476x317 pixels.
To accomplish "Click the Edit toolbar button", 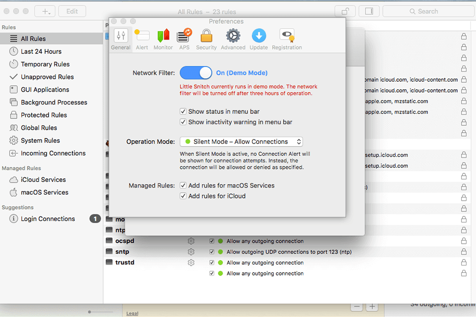I will (x=72, y=11).
